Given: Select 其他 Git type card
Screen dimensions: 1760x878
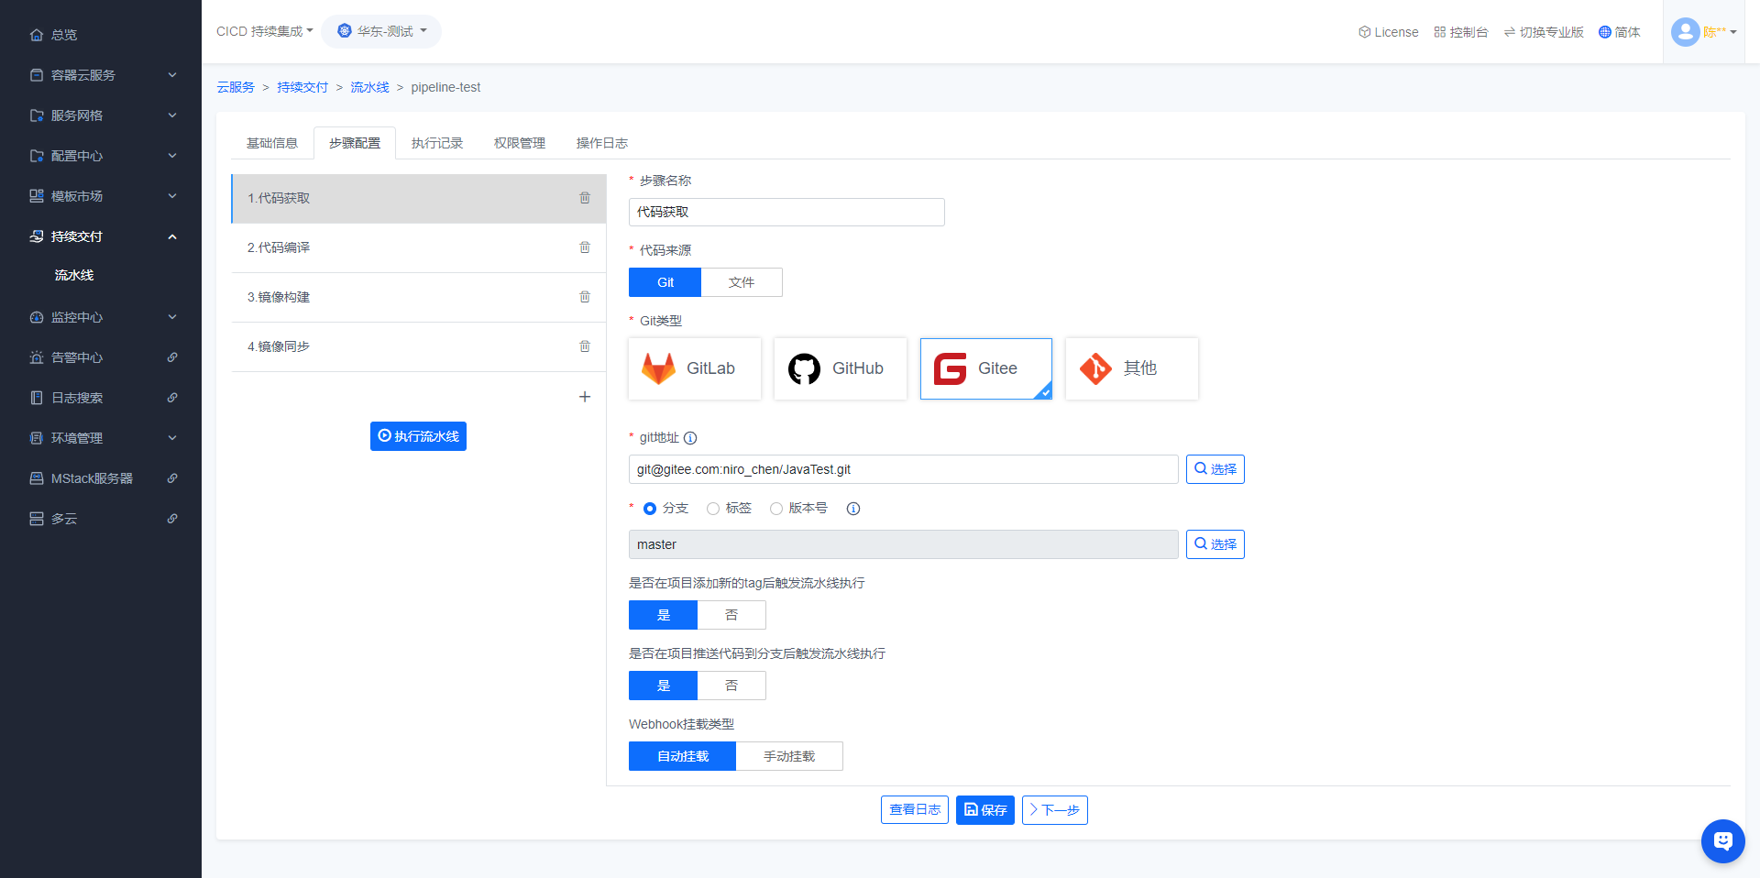Looking at the screenshot, I should [1131, 368].
